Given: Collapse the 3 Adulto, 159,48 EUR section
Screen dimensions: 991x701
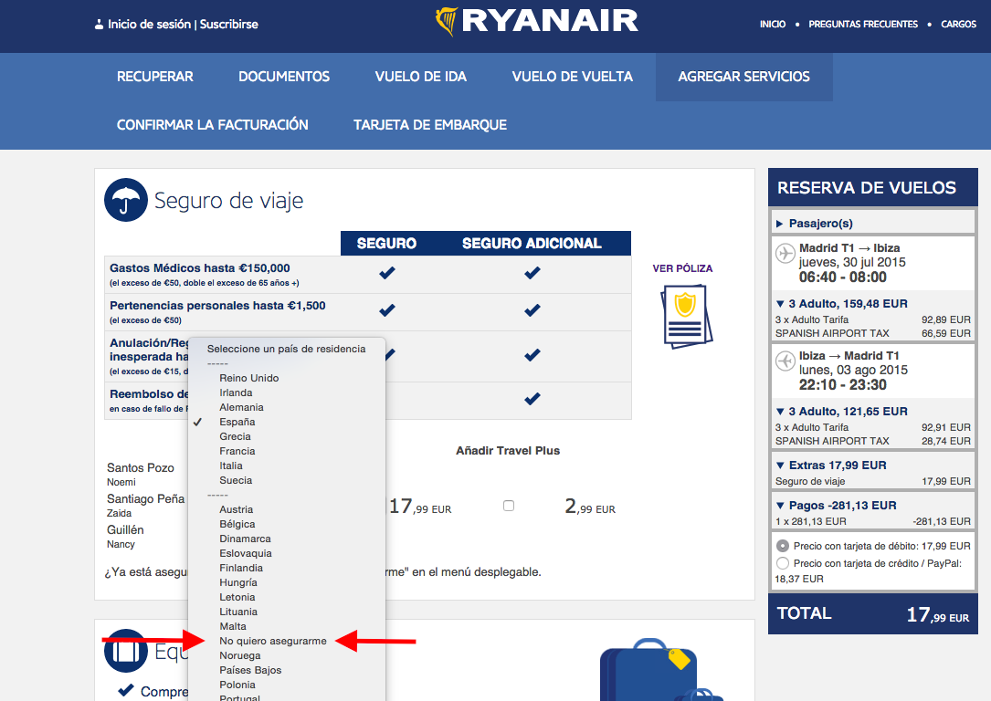Looking at the screenshot, I should (x=842, y=304).
